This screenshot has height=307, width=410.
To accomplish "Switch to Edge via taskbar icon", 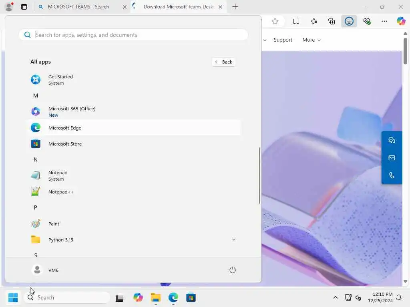I will point(173,297).
